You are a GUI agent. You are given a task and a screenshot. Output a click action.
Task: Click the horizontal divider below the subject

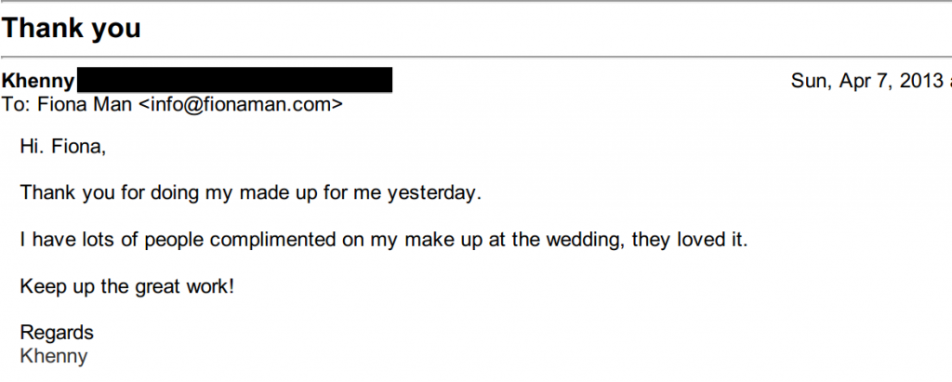tap(476, 57)
